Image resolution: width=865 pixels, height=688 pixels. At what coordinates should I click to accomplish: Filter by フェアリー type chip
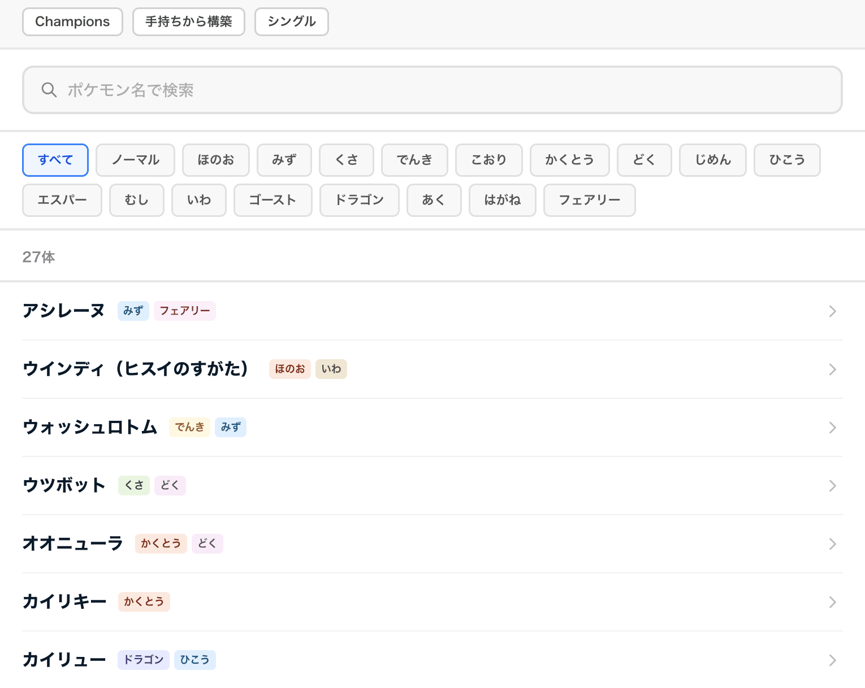tap(590, 200)
